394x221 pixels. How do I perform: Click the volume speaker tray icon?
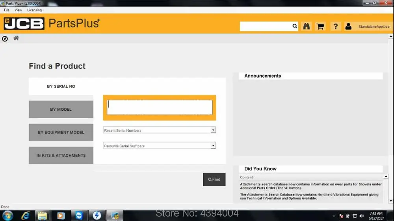point(362,216)
